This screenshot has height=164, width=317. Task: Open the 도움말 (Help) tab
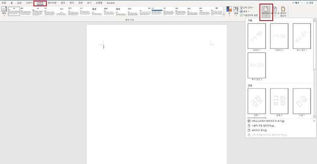pyautogui.click(x=99, y=3)
